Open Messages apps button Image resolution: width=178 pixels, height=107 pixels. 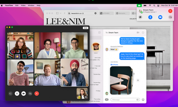107,100
